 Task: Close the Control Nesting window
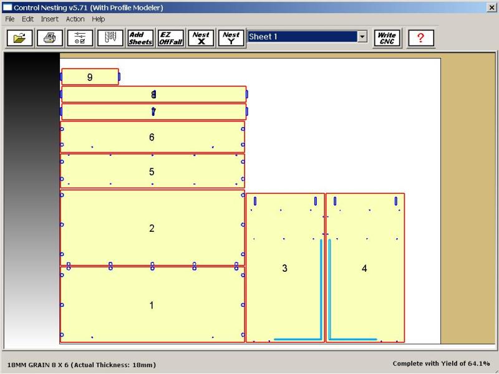click(491, 7)
